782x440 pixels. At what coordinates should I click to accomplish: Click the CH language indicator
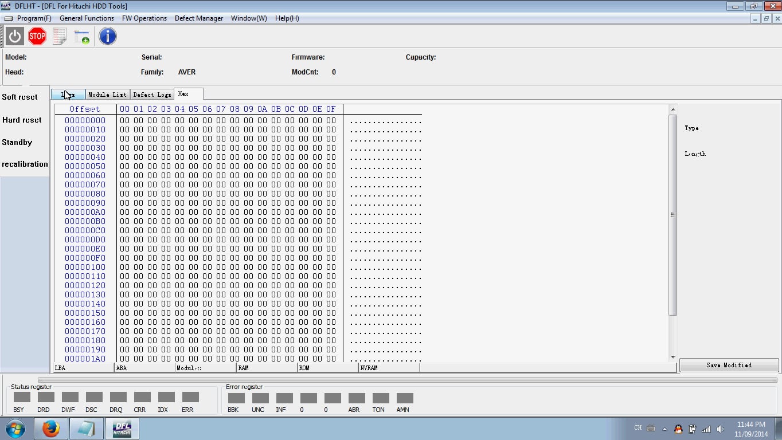(x=638, y=428)
